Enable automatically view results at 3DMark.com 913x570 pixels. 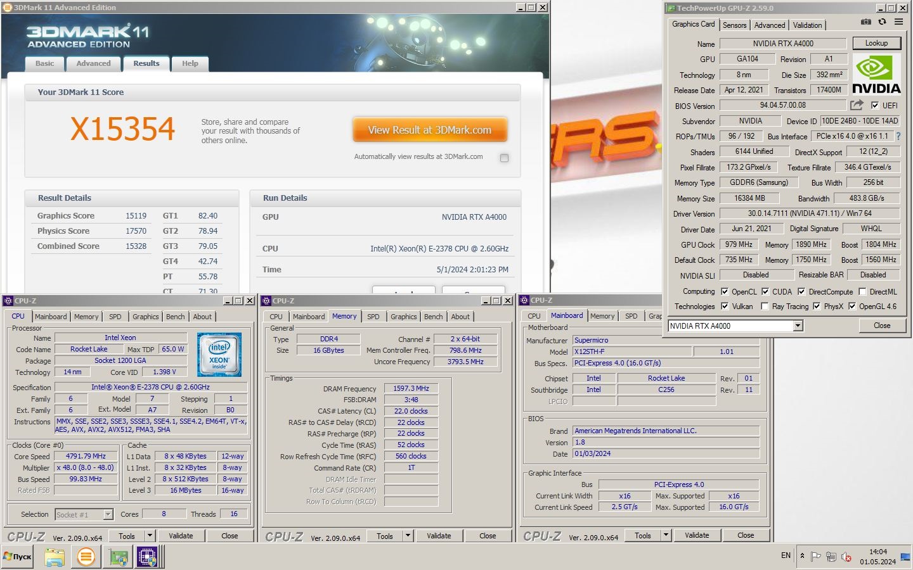coord(504,158)
